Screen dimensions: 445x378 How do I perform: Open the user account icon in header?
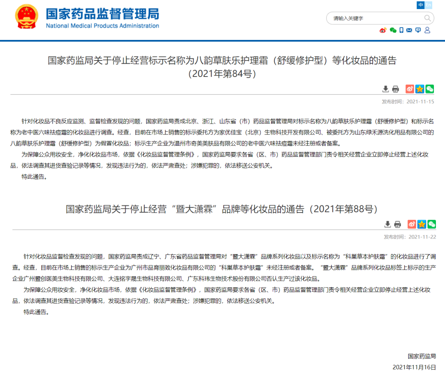[427, 30]
